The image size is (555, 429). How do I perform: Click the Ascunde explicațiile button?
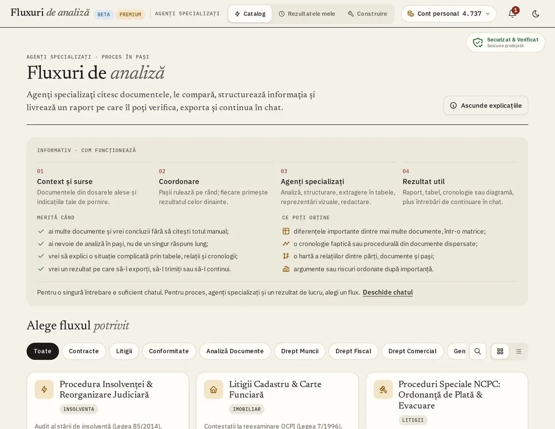[485, 106]
